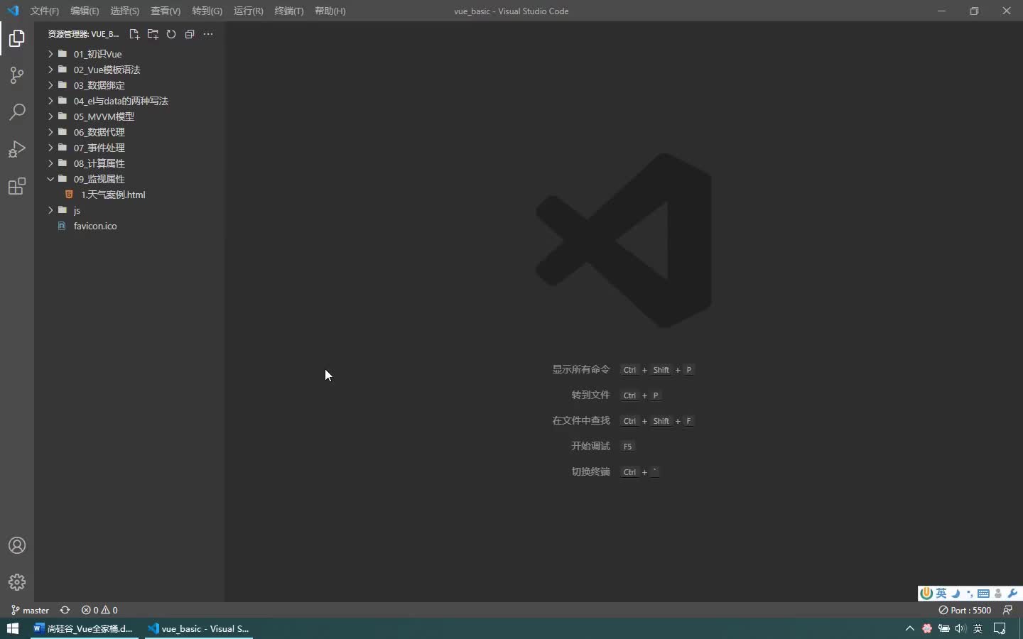The width and height of the screenshot is (1023, 639).
Task: Open the IME toolbar user icon
Action: 998,594
